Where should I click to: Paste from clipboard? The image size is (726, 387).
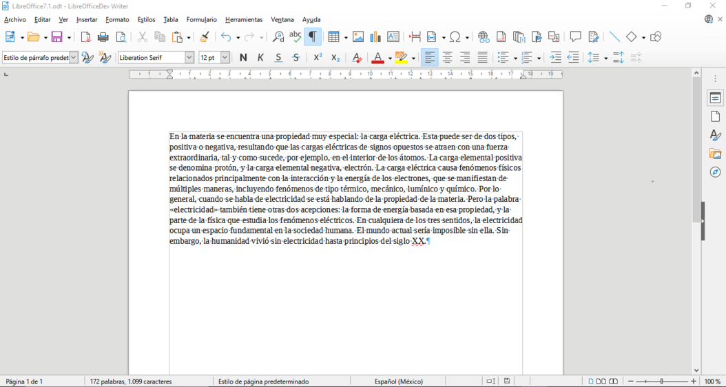(x=177, y=37)
